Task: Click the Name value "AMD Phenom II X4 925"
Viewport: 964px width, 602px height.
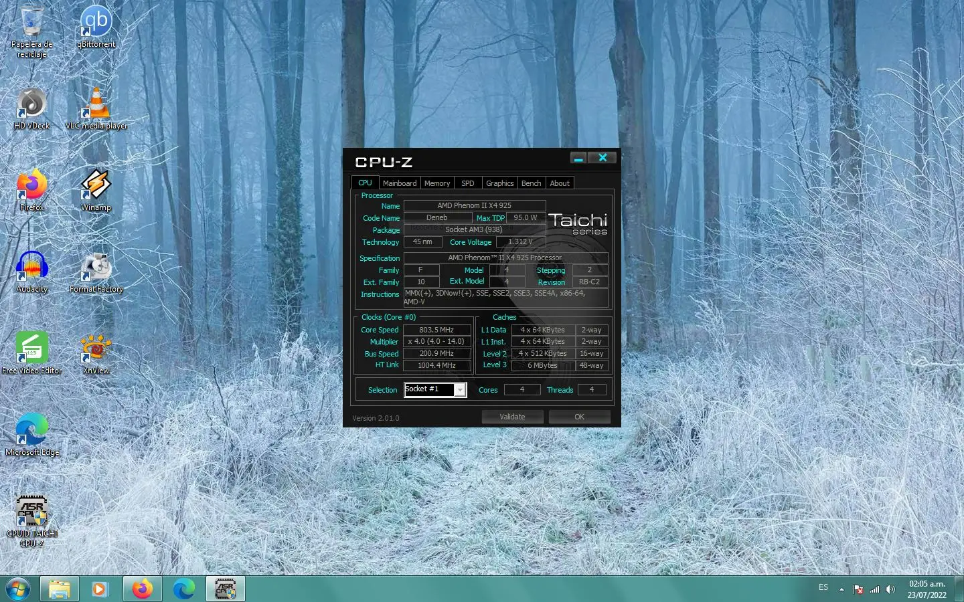Action: coord(475,205)
